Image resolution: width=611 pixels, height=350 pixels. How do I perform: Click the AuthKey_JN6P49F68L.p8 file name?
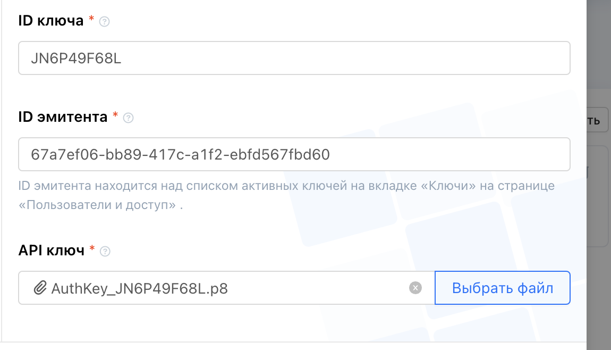pyautogui.click(x=140, y=288)
